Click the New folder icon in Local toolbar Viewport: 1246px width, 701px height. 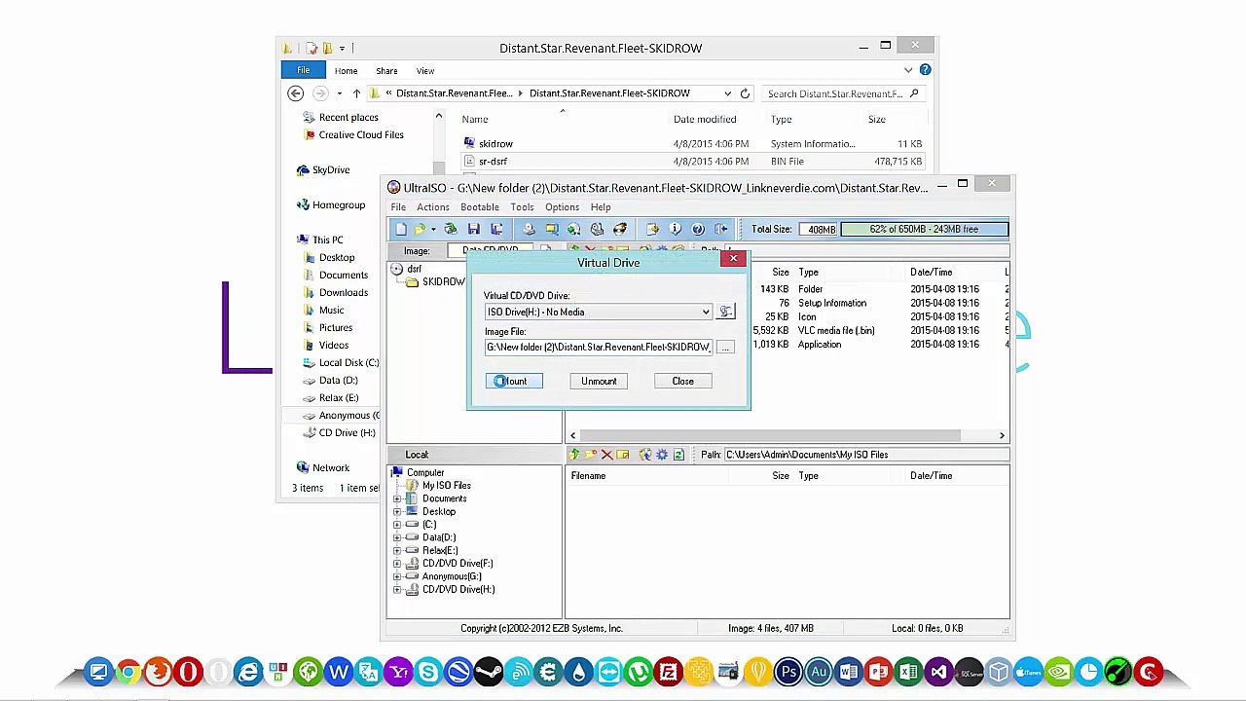[590, 455]
